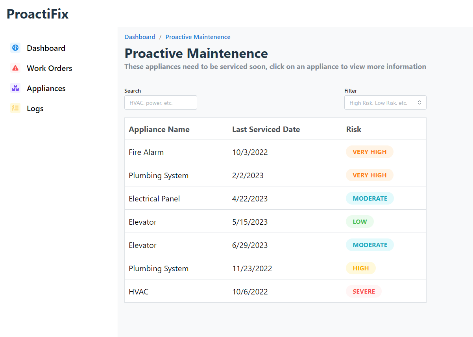Click the Last Serviced Date column header
The height and width of the screenshot is (337, 473).
266,129
